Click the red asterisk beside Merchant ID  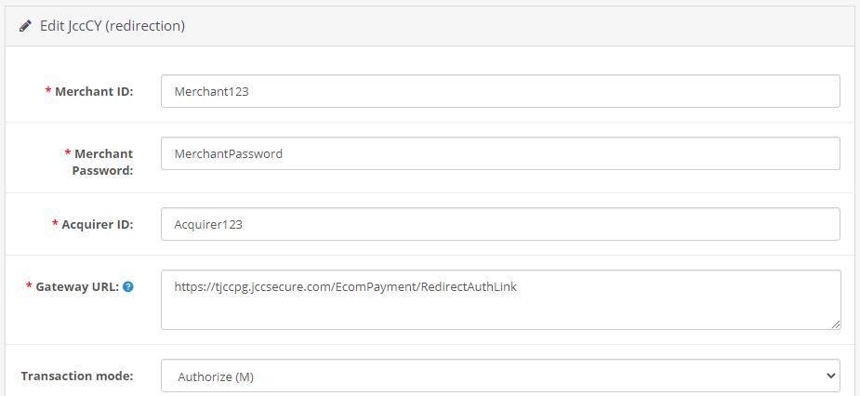[48, 92]
